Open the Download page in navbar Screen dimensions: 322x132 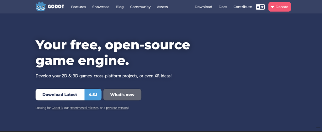pyautogui.click(x=203, y=7)
